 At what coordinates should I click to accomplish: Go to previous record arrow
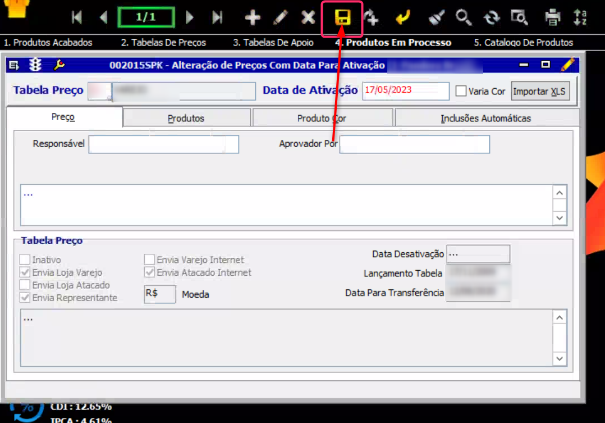(x=103, y=17)
